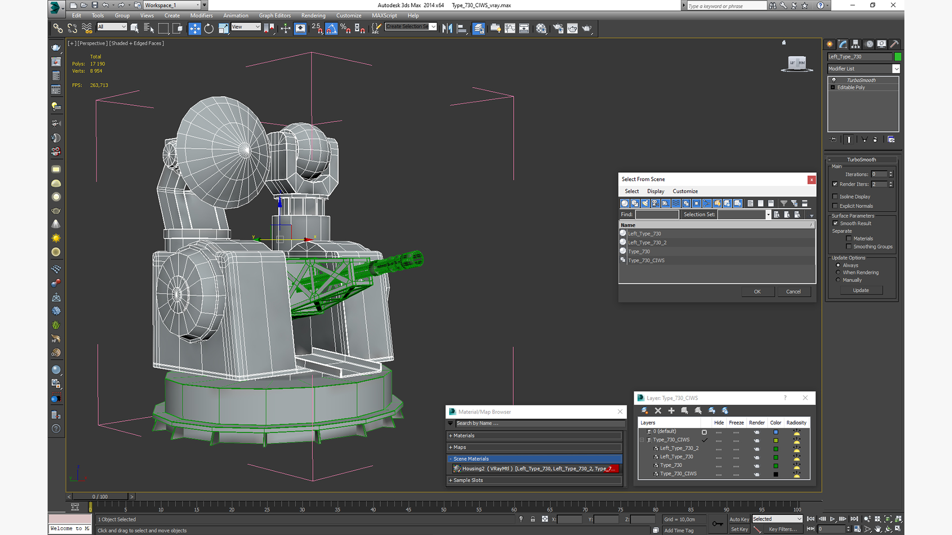Click Add Selected Objects plus icon in Layer dialog

pos(671,411)
